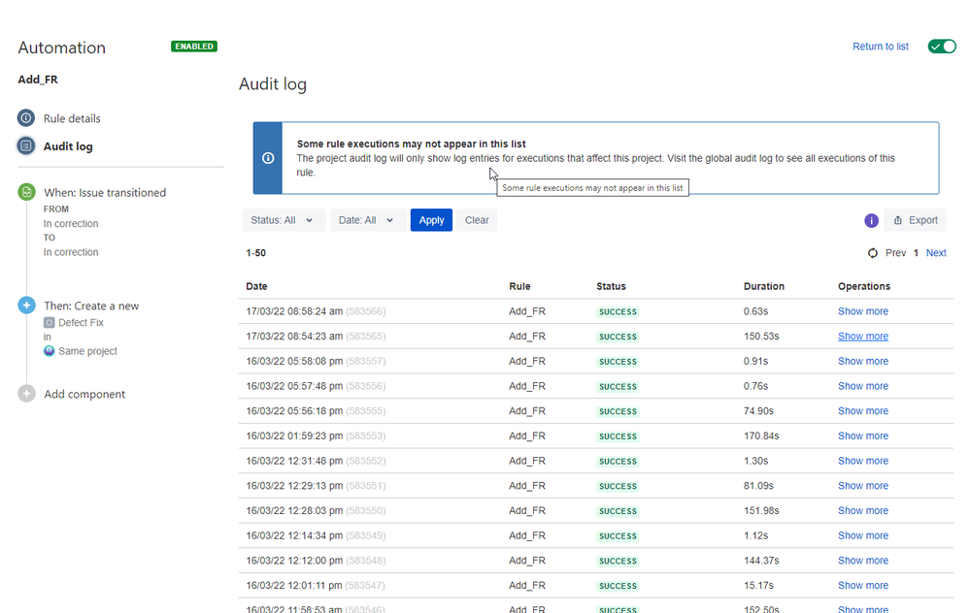970x613 pixels.
Task: Show more for execution 583566
Action: (863, 311)
